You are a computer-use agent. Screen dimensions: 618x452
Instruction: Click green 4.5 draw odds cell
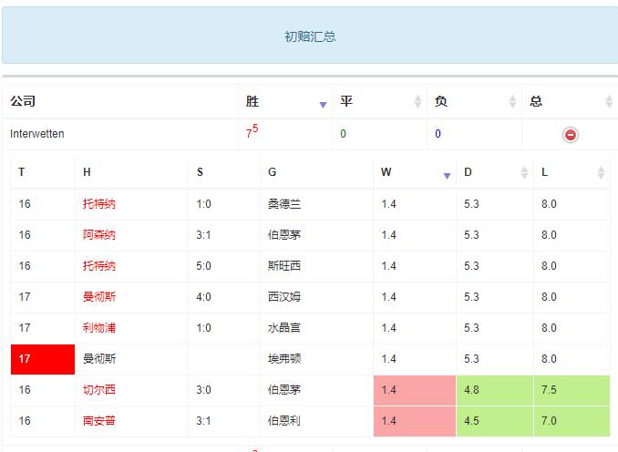point(495,421)
